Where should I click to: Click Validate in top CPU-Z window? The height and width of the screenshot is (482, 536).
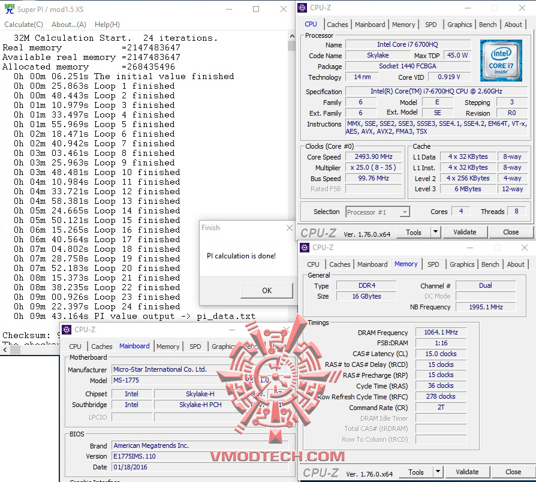pos(465,233)
